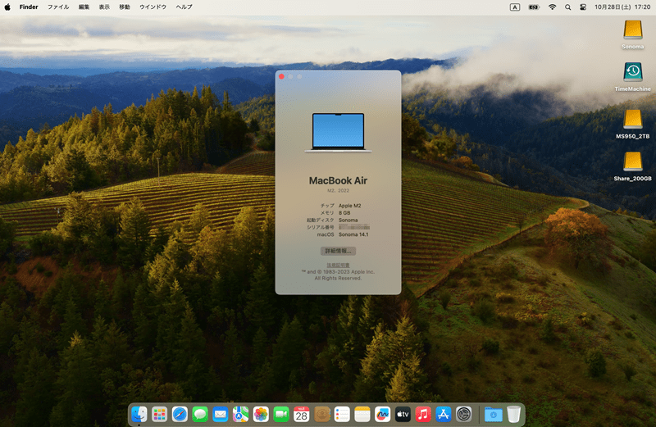Open Photos from the Dock
The height and width of the screenshot is (427, 656).
click(x=261, y=415)
